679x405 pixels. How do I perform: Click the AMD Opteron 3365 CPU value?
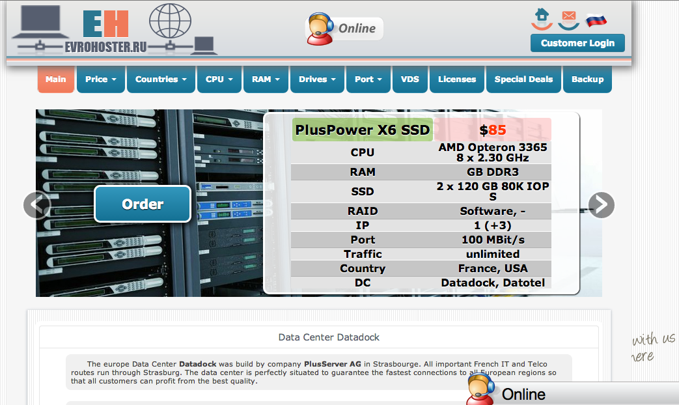click(493, 152)
